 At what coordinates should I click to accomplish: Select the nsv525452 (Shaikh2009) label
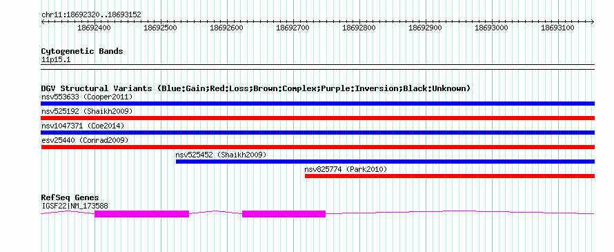click(221, 155)
